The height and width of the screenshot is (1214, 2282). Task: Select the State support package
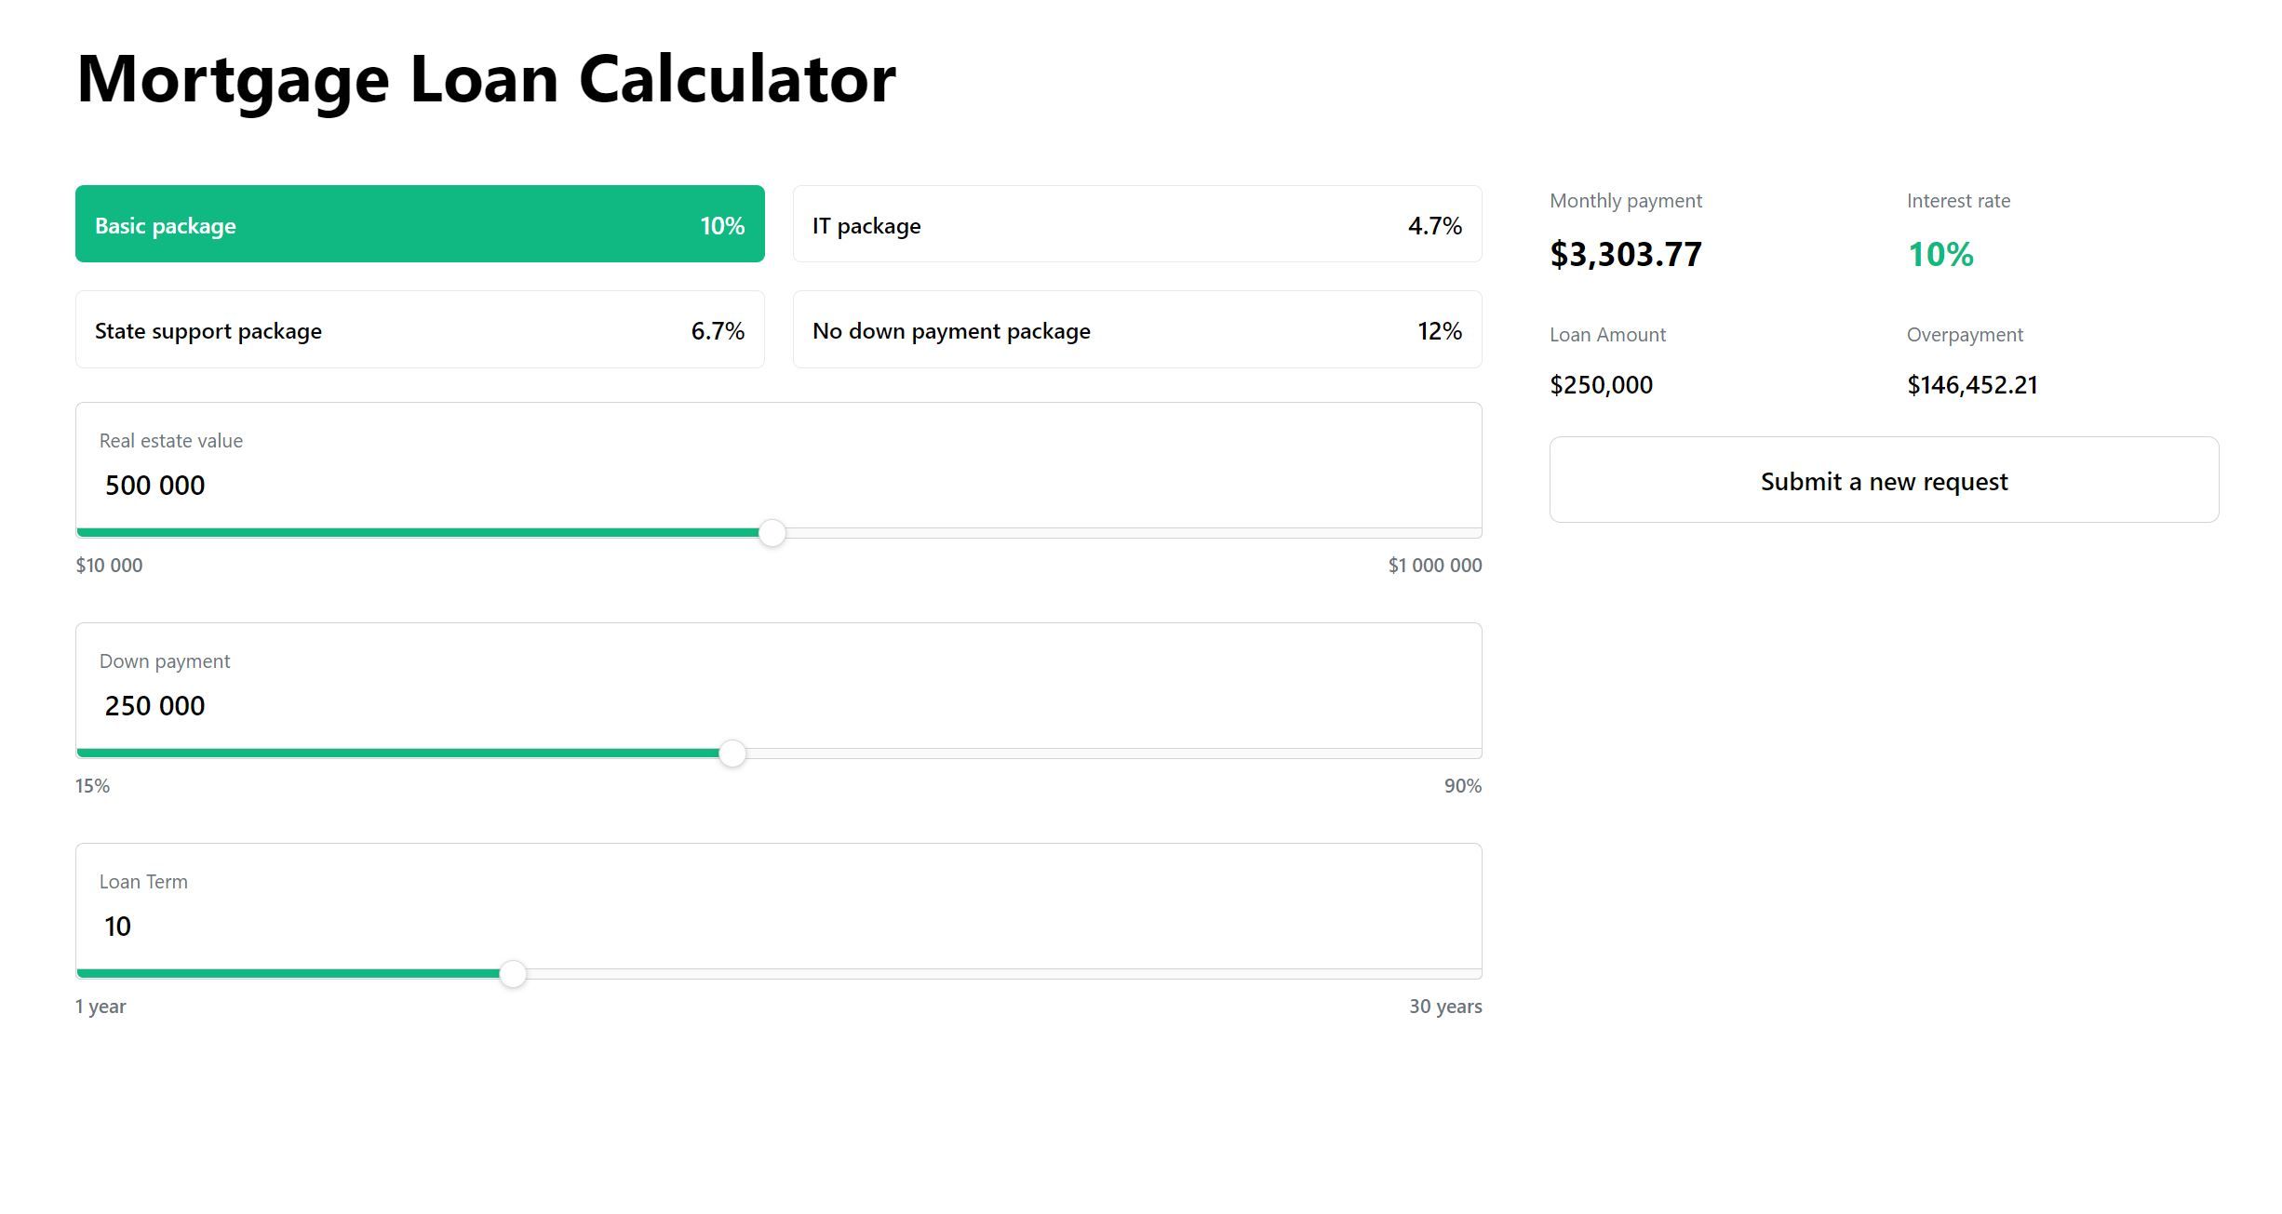420,329
